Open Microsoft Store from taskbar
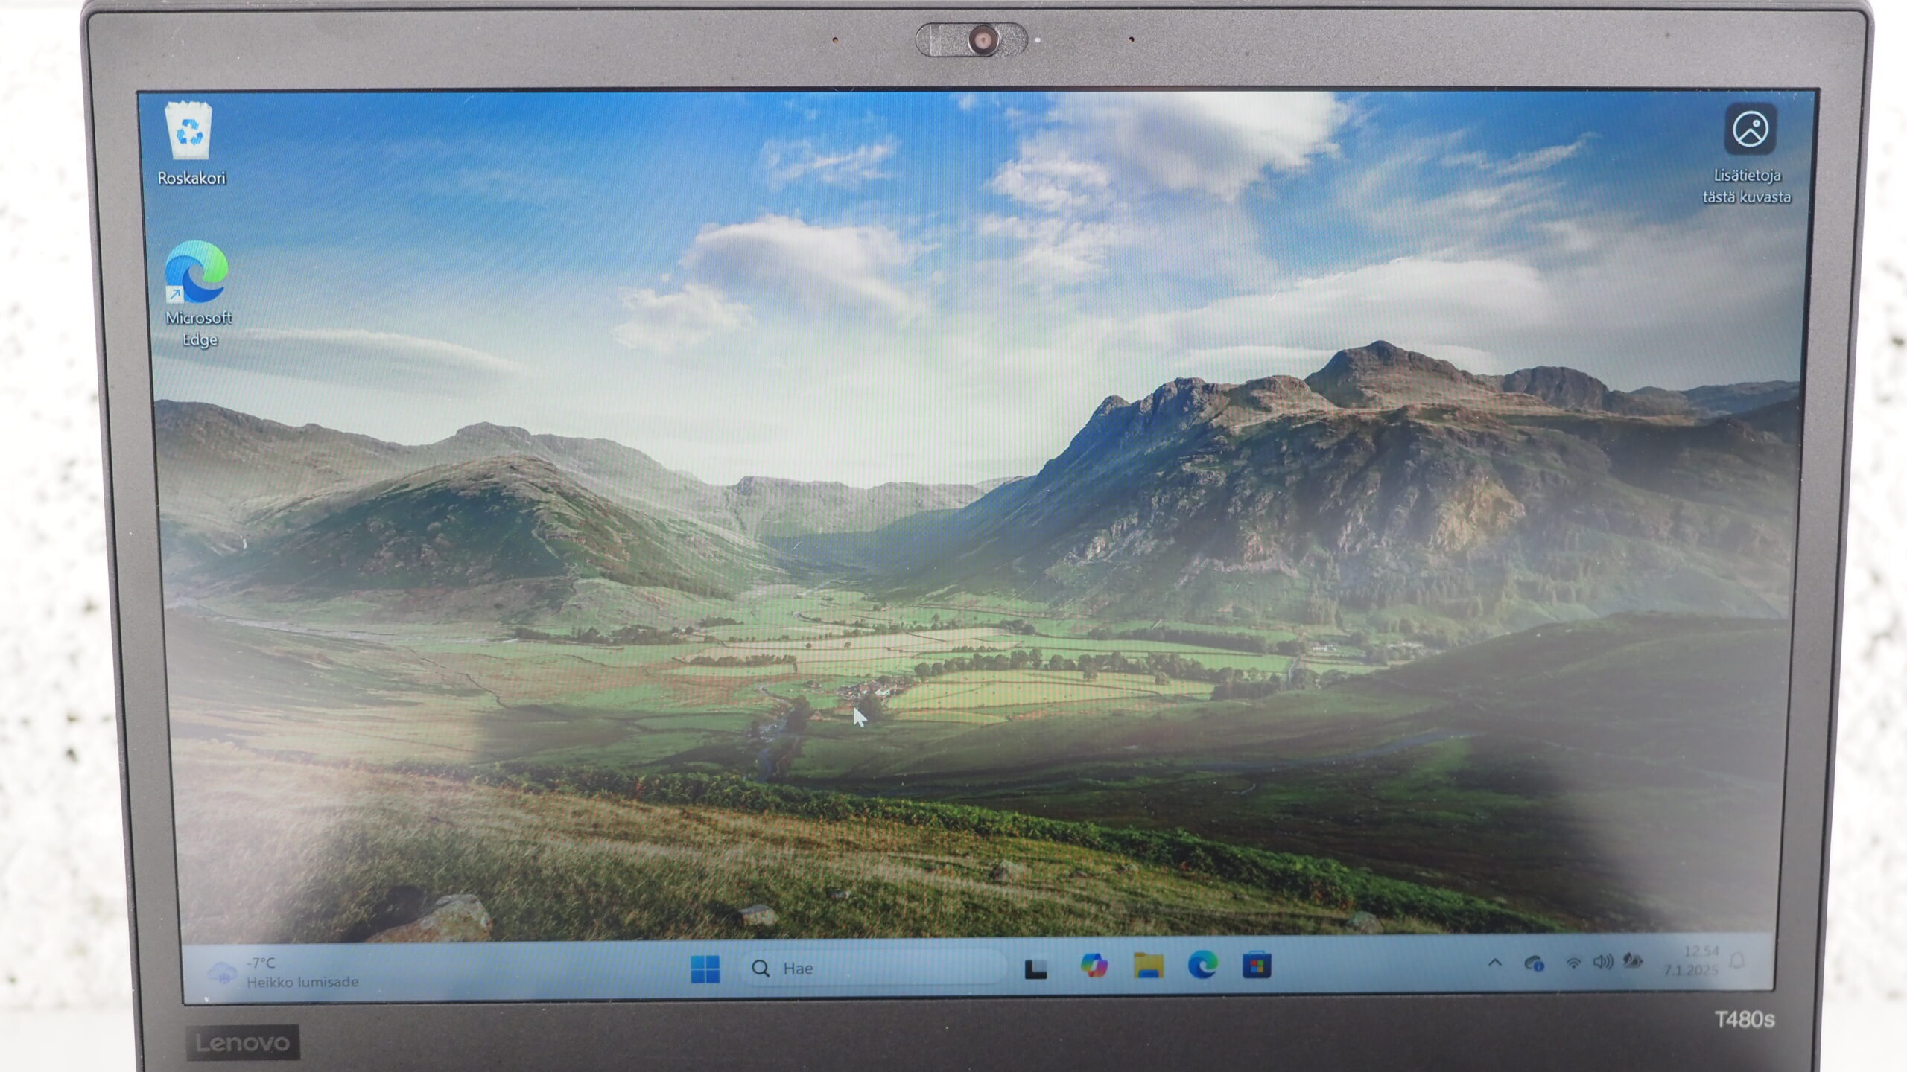 [1257, 966]
